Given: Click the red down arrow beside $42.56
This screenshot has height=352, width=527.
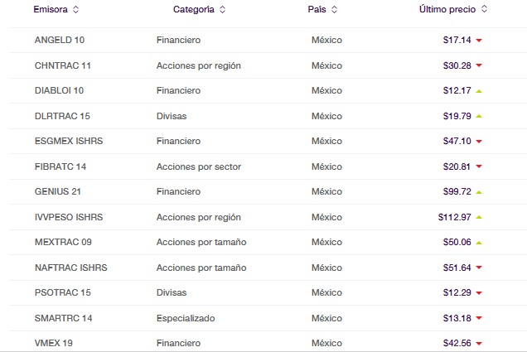Looking at the screenshot, I should [479, 344].
